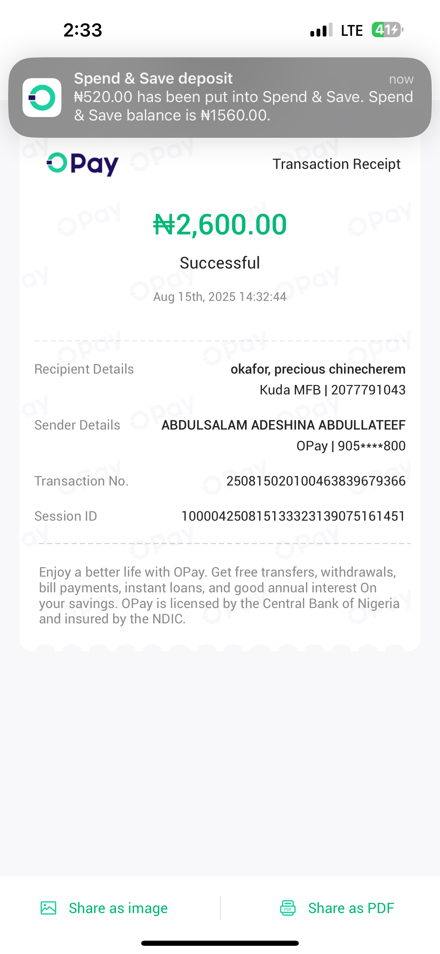Viewport: 440px width, 954px height.
Task: Share receipt as image
Action: [118, 908]
